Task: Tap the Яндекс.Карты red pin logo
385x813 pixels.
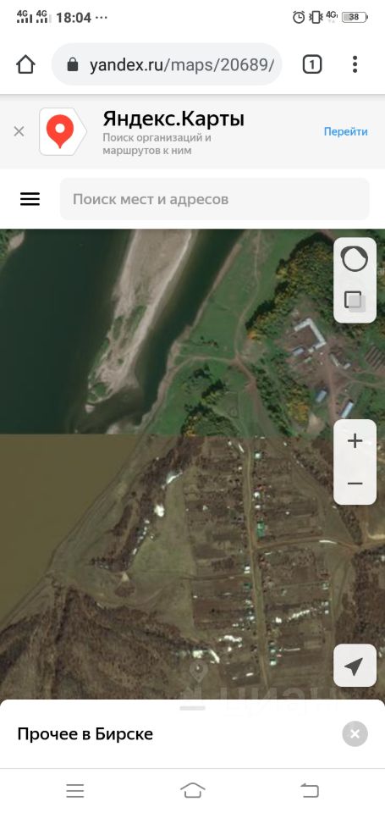Action: (x=63, y=132)
